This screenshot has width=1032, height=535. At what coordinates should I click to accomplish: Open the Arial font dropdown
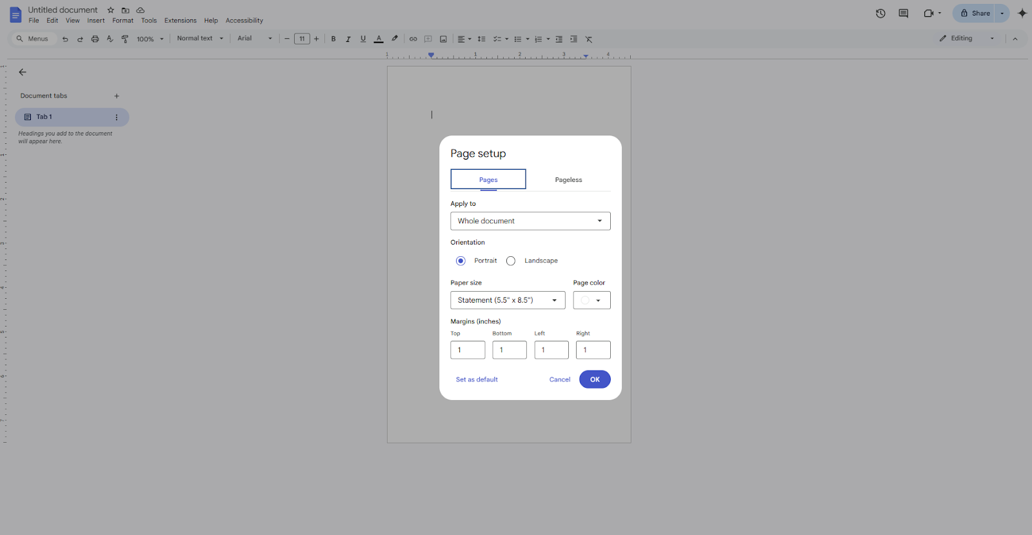(255, 39)
